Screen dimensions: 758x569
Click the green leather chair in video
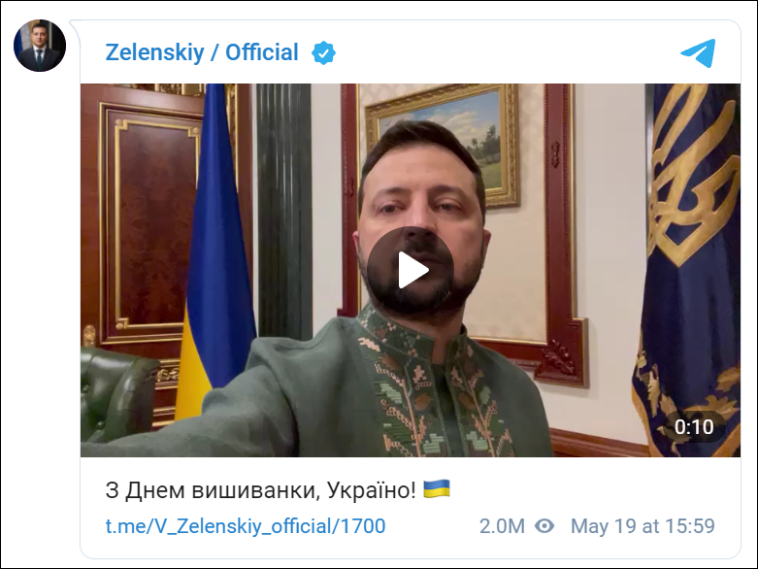(117, 391)
